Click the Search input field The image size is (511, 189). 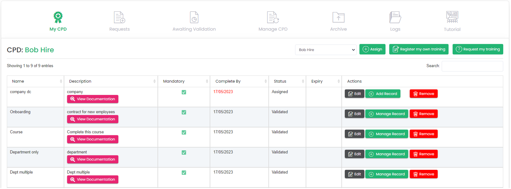[472, 66]
